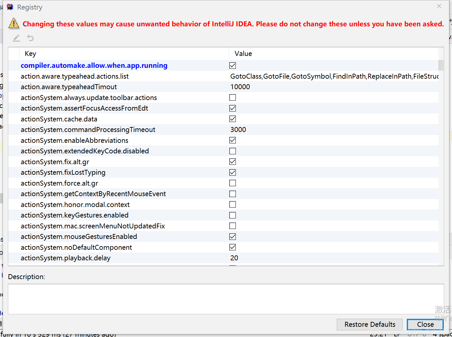The image size is (452, 337).
Task: Disable actionSystem.enableAbbreviations checkbox
Action: tap(233, 140)
